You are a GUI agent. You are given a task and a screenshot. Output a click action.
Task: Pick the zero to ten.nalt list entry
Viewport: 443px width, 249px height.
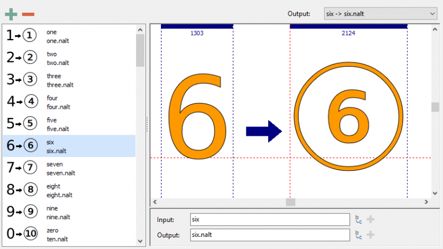pos(69,234)
